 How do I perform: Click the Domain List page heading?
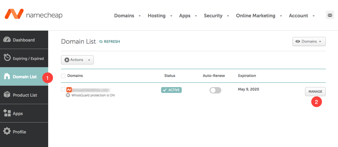click(x=78, y=42)
